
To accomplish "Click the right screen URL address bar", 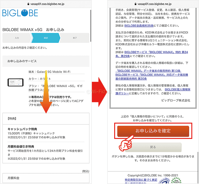I will 153,4.
